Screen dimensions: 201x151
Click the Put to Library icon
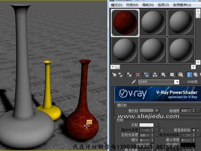tap(163, 75)
